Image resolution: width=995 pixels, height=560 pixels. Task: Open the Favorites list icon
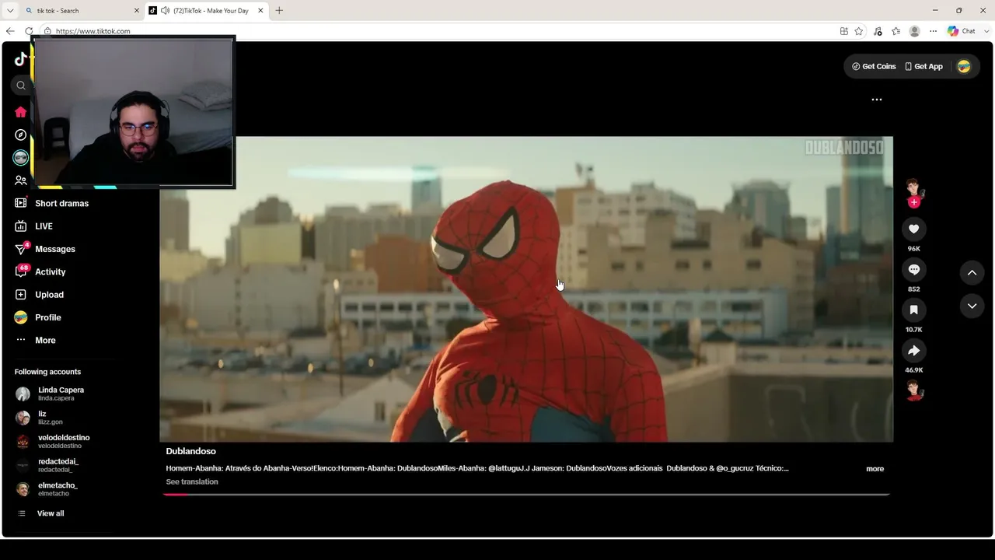coord(896,31)
